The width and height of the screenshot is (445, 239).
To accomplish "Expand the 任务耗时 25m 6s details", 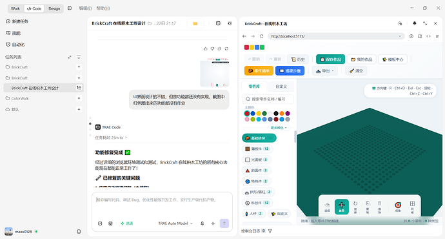I will coord(111,138).
